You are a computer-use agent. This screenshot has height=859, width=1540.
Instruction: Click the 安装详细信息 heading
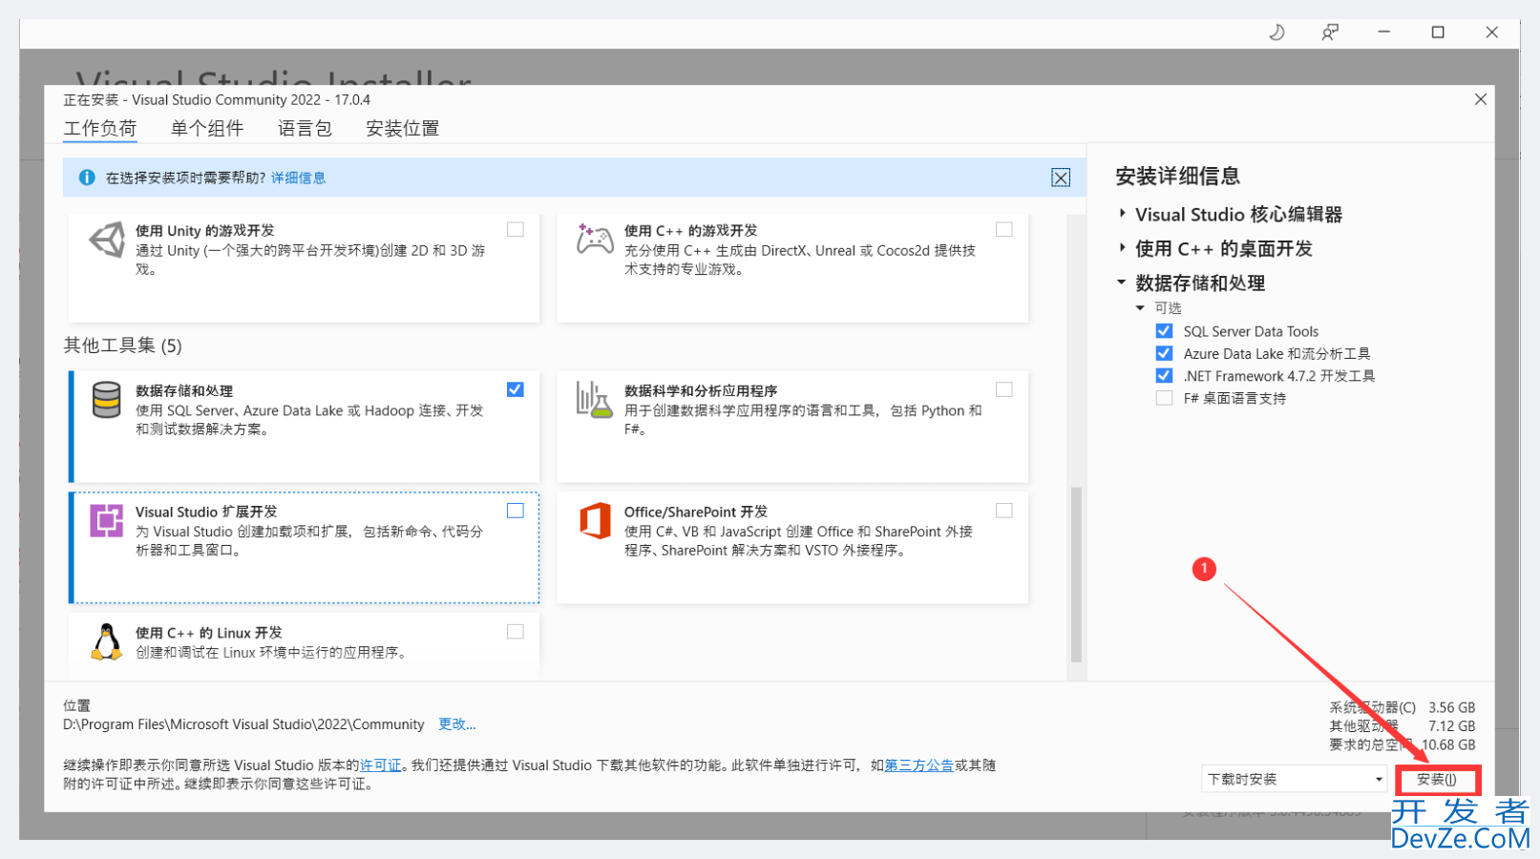[1177, 176]
